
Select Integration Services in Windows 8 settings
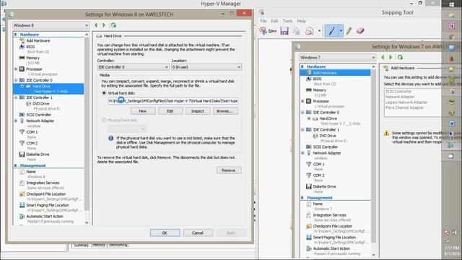[43, 183]
